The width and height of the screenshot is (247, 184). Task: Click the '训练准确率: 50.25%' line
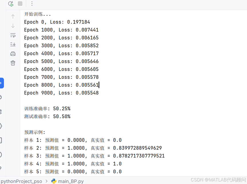coord(47,109)
